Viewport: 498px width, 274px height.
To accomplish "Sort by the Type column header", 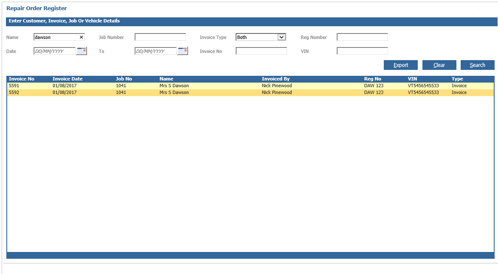I will 457,79.
